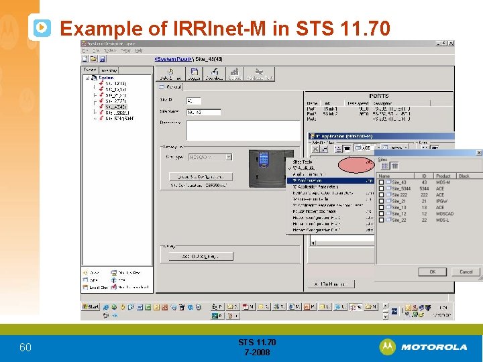Image resolution: width=483 pixels, height=362 pixels.
Task: Tick the checkbox for Site_12
Action: pyautogui.click(x=381, y=214)
